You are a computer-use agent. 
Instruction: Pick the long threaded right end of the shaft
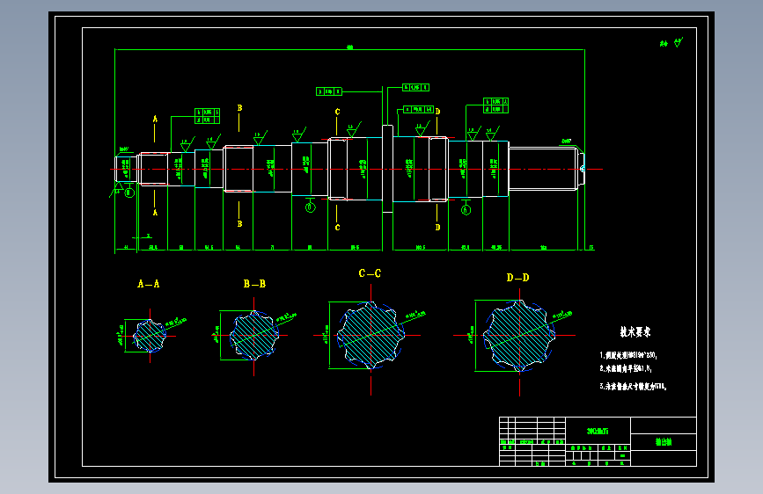pyautogui.click(x=543, y=169)
